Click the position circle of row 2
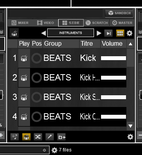Viewport: 142px width, 155px height. tap(37, 78)
